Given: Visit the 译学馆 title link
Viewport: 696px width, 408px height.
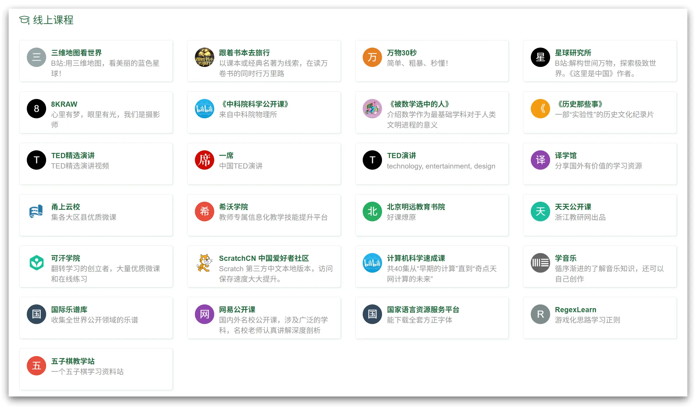Looking at the screenshot, I should (x=566, y=156).
